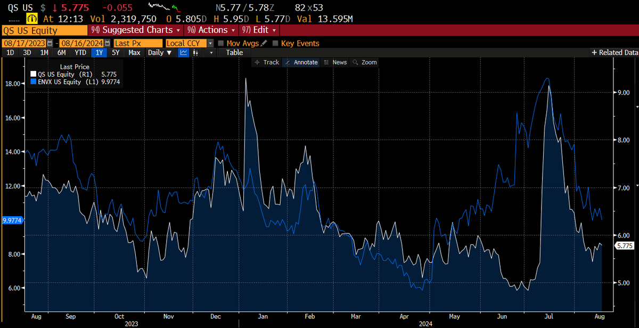Screen dimensions: 639x328
Task: Click the 5.775 right axis price tag
Action: coord(625,245)
